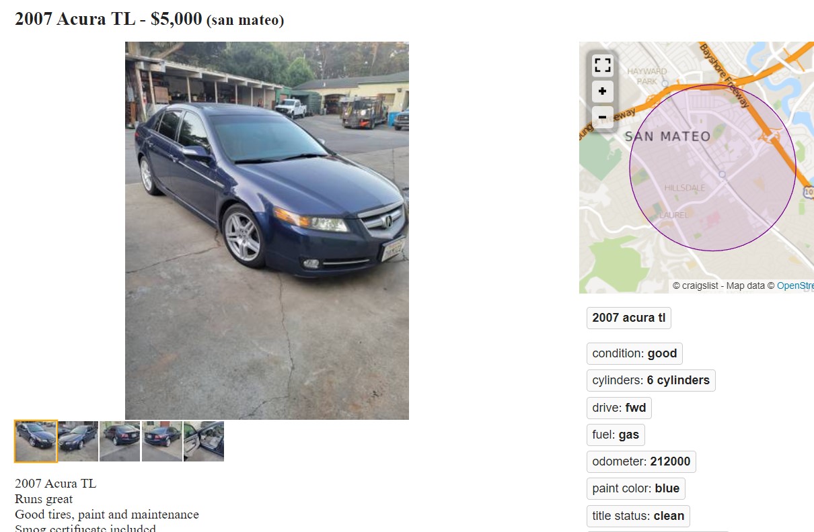Open the OpenStreetMap attribution link
This screenshot has width=814, height=532.
[795, 285]
